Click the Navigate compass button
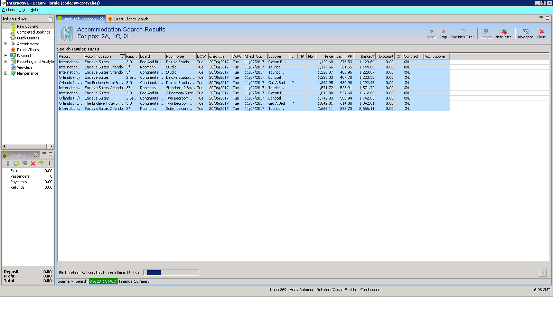The height and width of the screenshot is (320, 553). tap(525, 34)
